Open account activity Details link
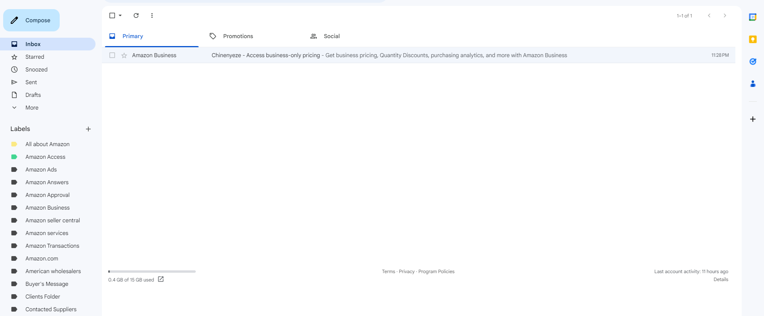Image resolution: width=764 pixels, height=316 pixels. pyautogui.click(x=721, y=279)
